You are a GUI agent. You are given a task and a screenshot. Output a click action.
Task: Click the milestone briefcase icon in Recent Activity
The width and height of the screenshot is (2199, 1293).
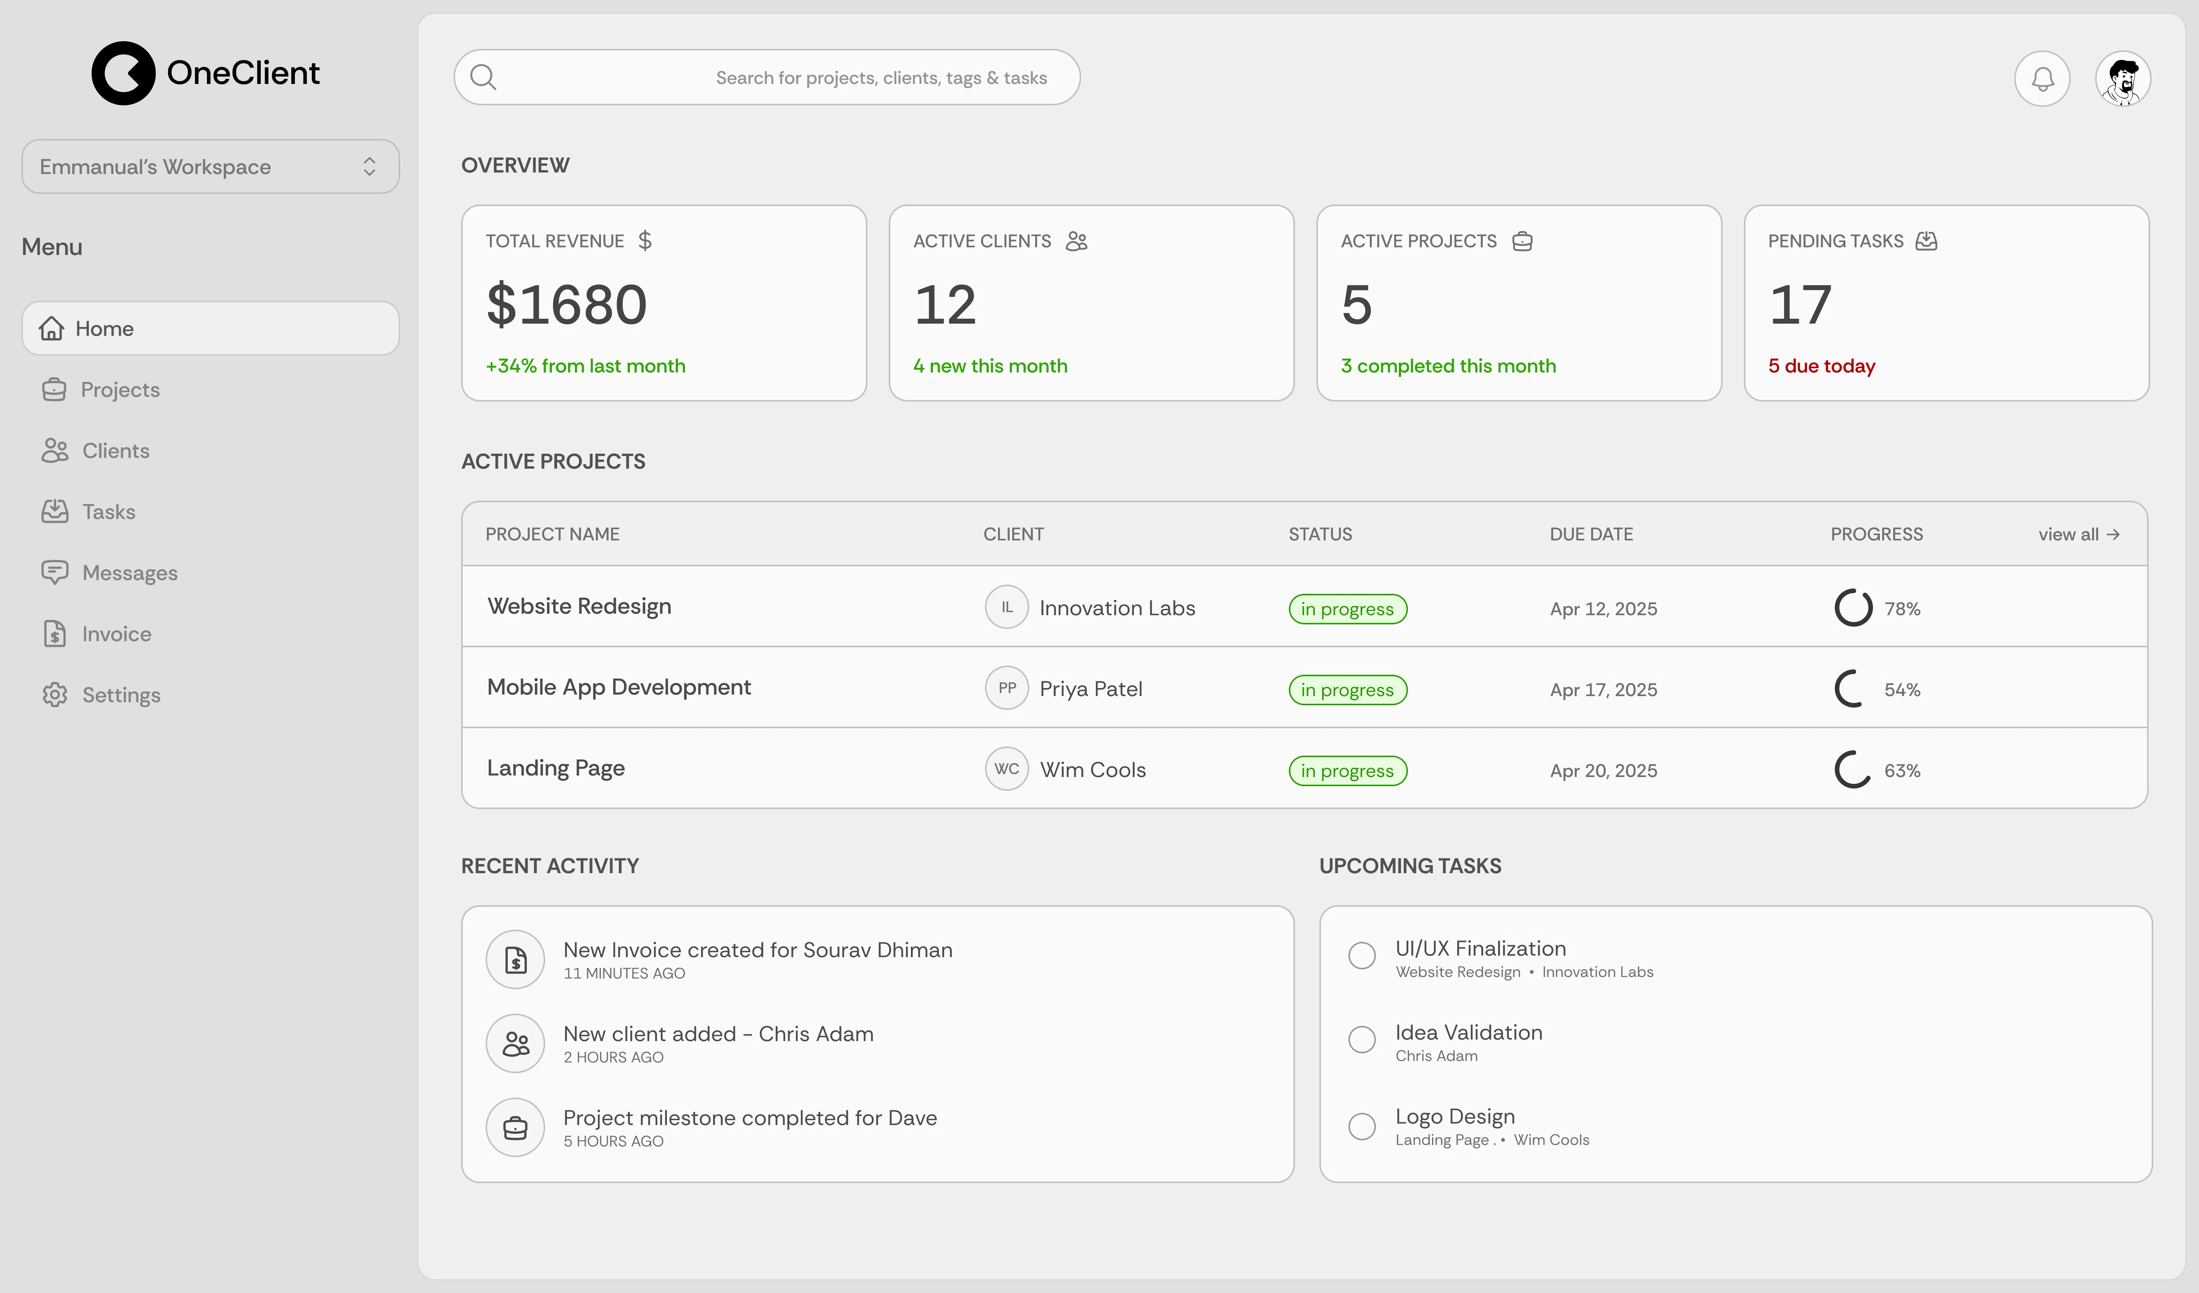pos(516,1127)
